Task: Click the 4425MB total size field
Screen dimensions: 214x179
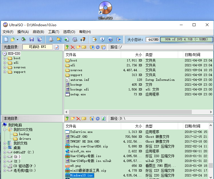Action: click(152, 40)
